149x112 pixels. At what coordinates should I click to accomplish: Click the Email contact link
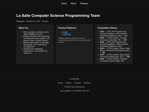tap(60, 83)
